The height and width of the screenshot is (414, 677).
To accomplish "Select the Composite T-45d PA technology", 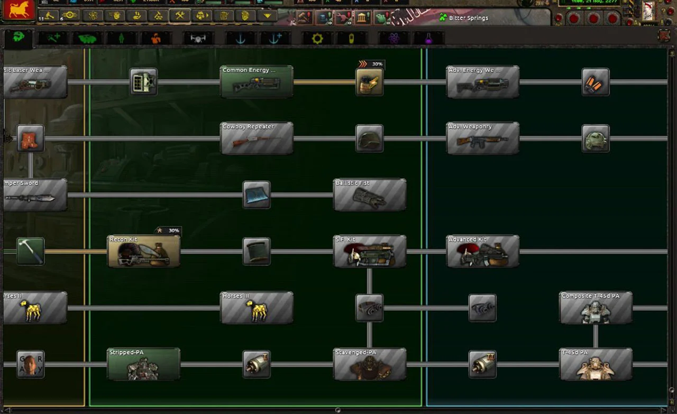I will pos(596,308).
